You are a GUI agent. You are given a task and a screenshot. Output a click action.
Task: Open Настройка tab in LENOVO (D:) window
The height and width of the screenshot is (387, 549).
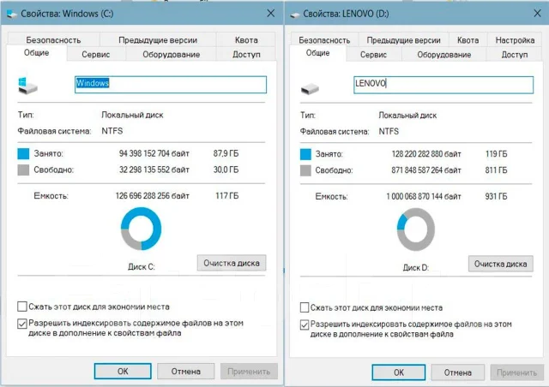[515, 40]
